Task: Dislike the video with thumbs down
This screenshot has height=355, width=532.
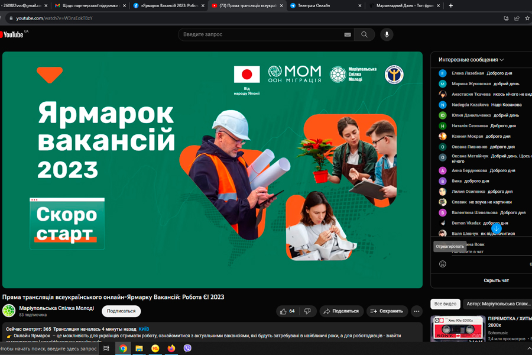Action: (x=307, y=311)
